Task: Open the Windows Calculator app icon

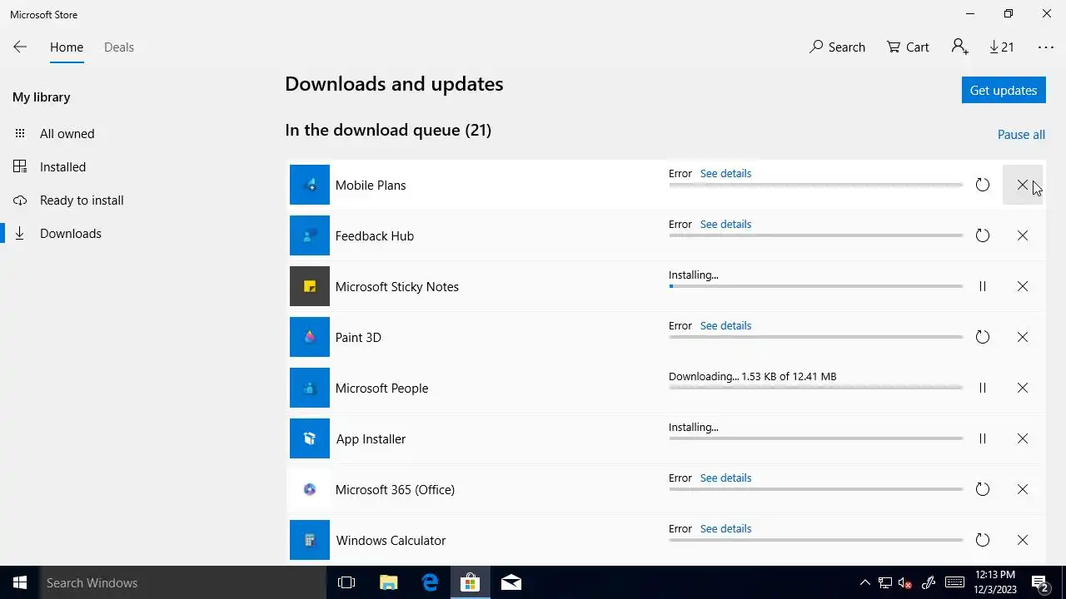Action: [x=310, y=540]
